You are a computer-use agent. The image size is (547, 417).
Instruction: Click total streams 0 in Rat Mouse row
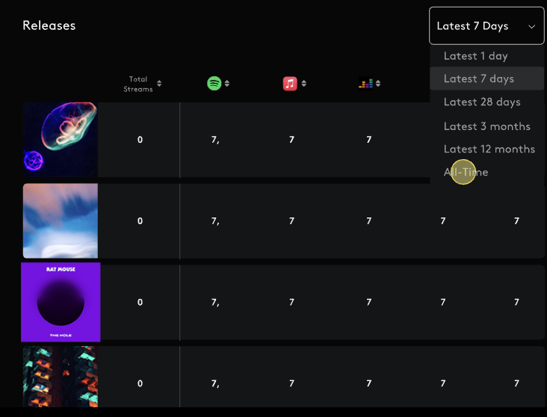140,302
